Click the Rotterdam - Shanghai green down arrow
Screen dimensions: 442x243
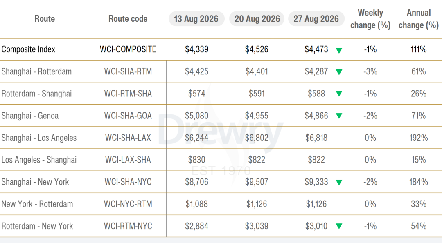click(x=339, y=94)
